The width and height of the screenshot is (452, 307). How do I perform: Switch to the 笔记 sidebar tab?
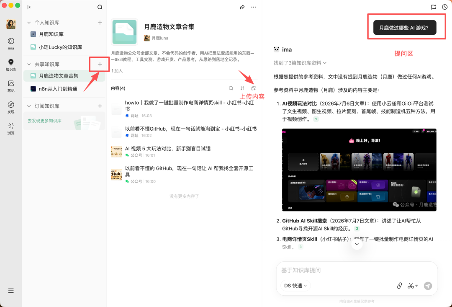[x=11, y=86]
